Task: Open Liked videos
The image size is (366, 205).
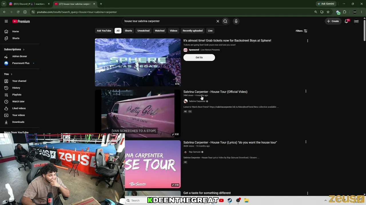Action: click(19, 108)
